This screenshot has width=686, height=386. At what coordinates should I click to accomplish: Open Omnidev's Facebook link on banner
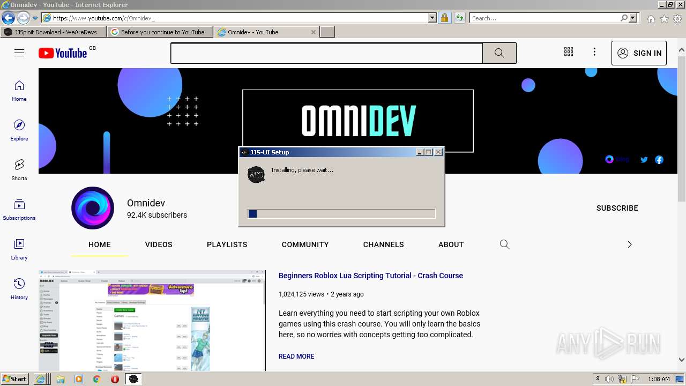click(659, 160)
